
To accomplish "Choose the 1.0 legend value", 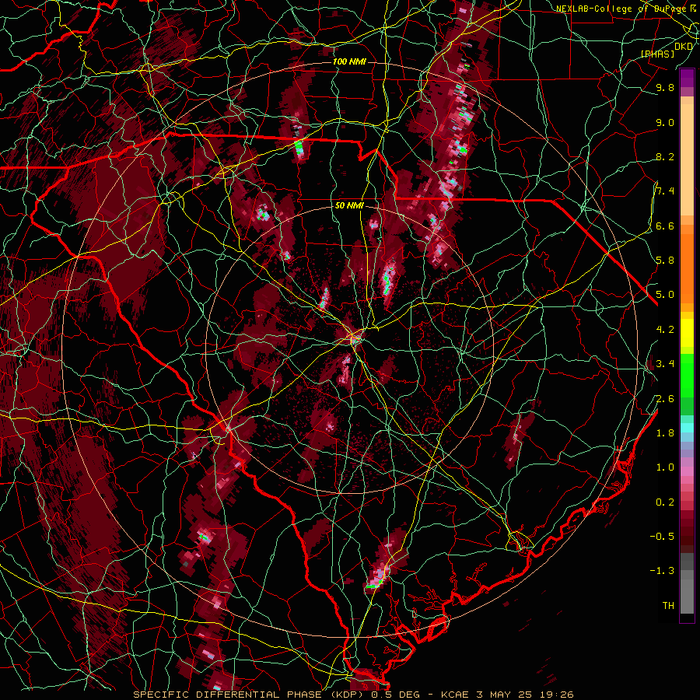I will [x=665, y=467].
